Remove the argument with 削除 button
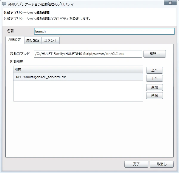Viewport: 179px width, 173px height. pyautogui.click(x=155, y=95)
